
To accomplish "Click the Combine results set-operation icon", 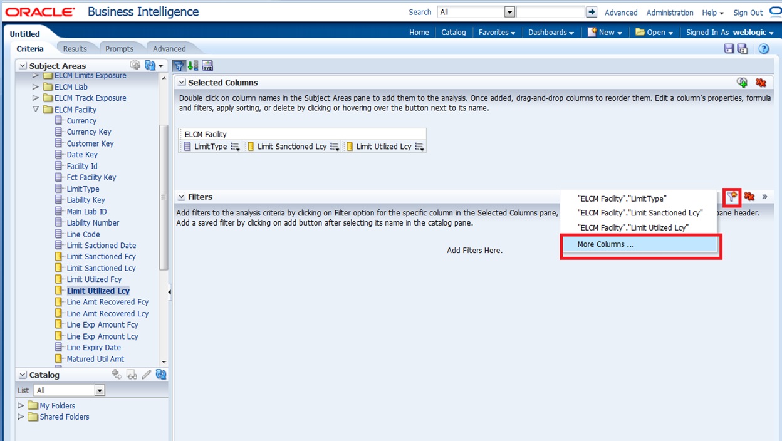I will click(x=742, y=82).
